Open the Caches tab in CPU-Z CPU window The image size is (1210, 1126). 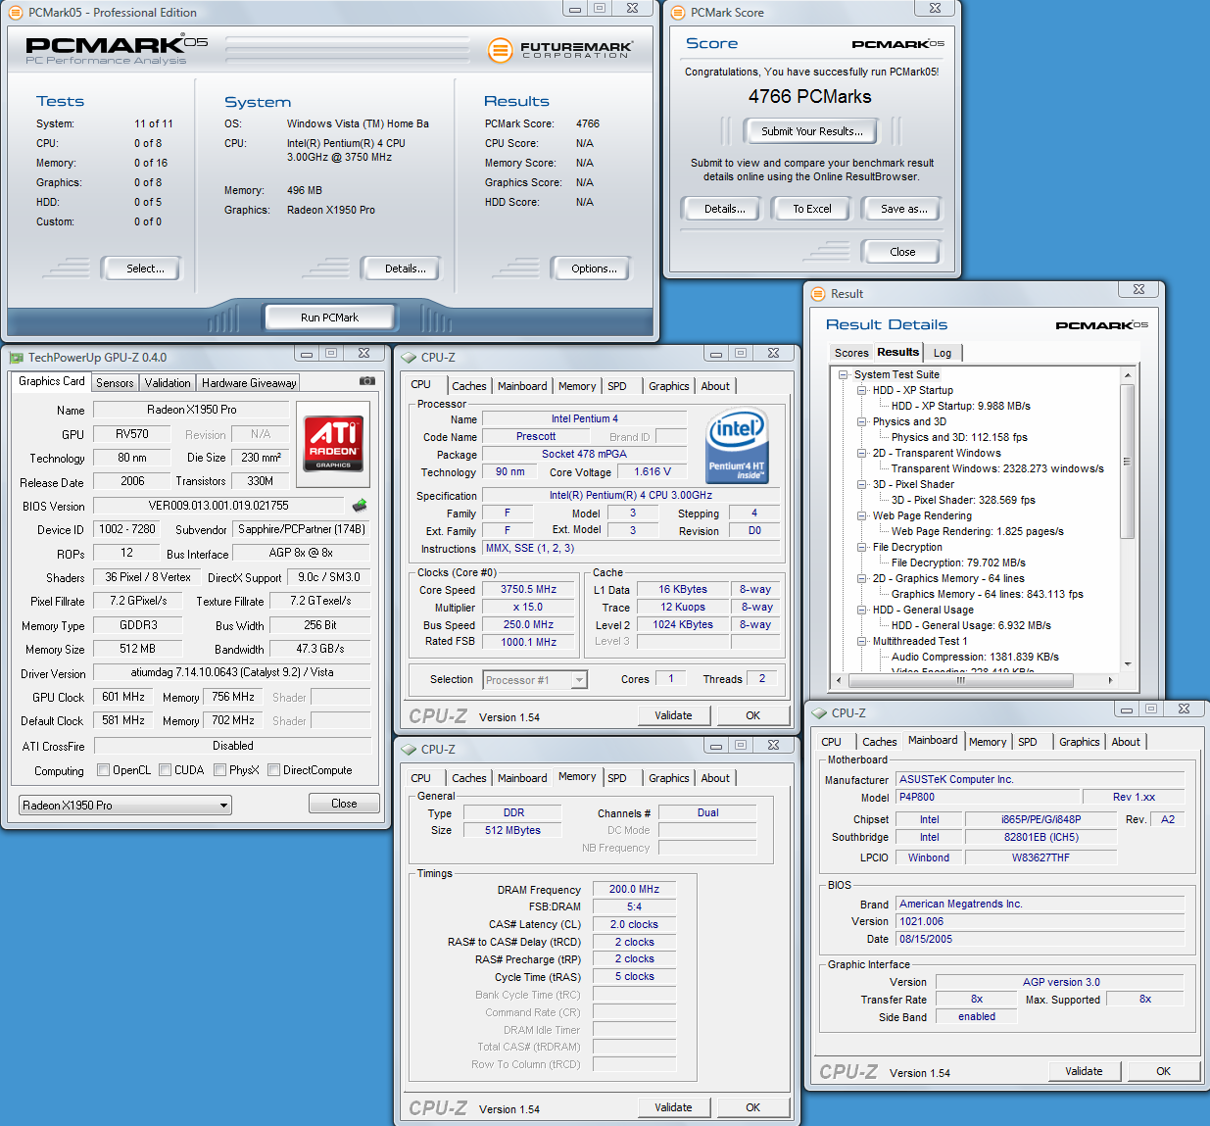point(469,386)
